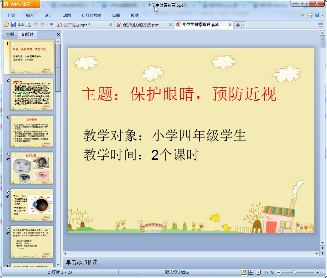This screenshot has width=327, height=278.
Task: Switch to slide sorter view icon
Action: tap(251, 272)
